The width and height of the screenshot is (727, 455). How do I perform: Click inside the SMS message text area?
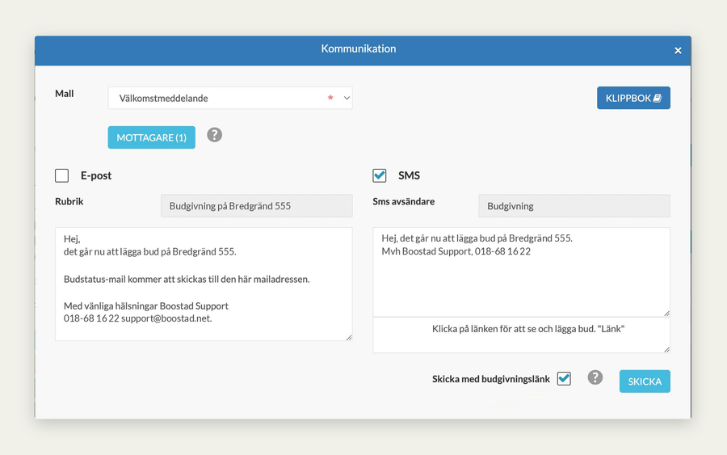point(521,272)
